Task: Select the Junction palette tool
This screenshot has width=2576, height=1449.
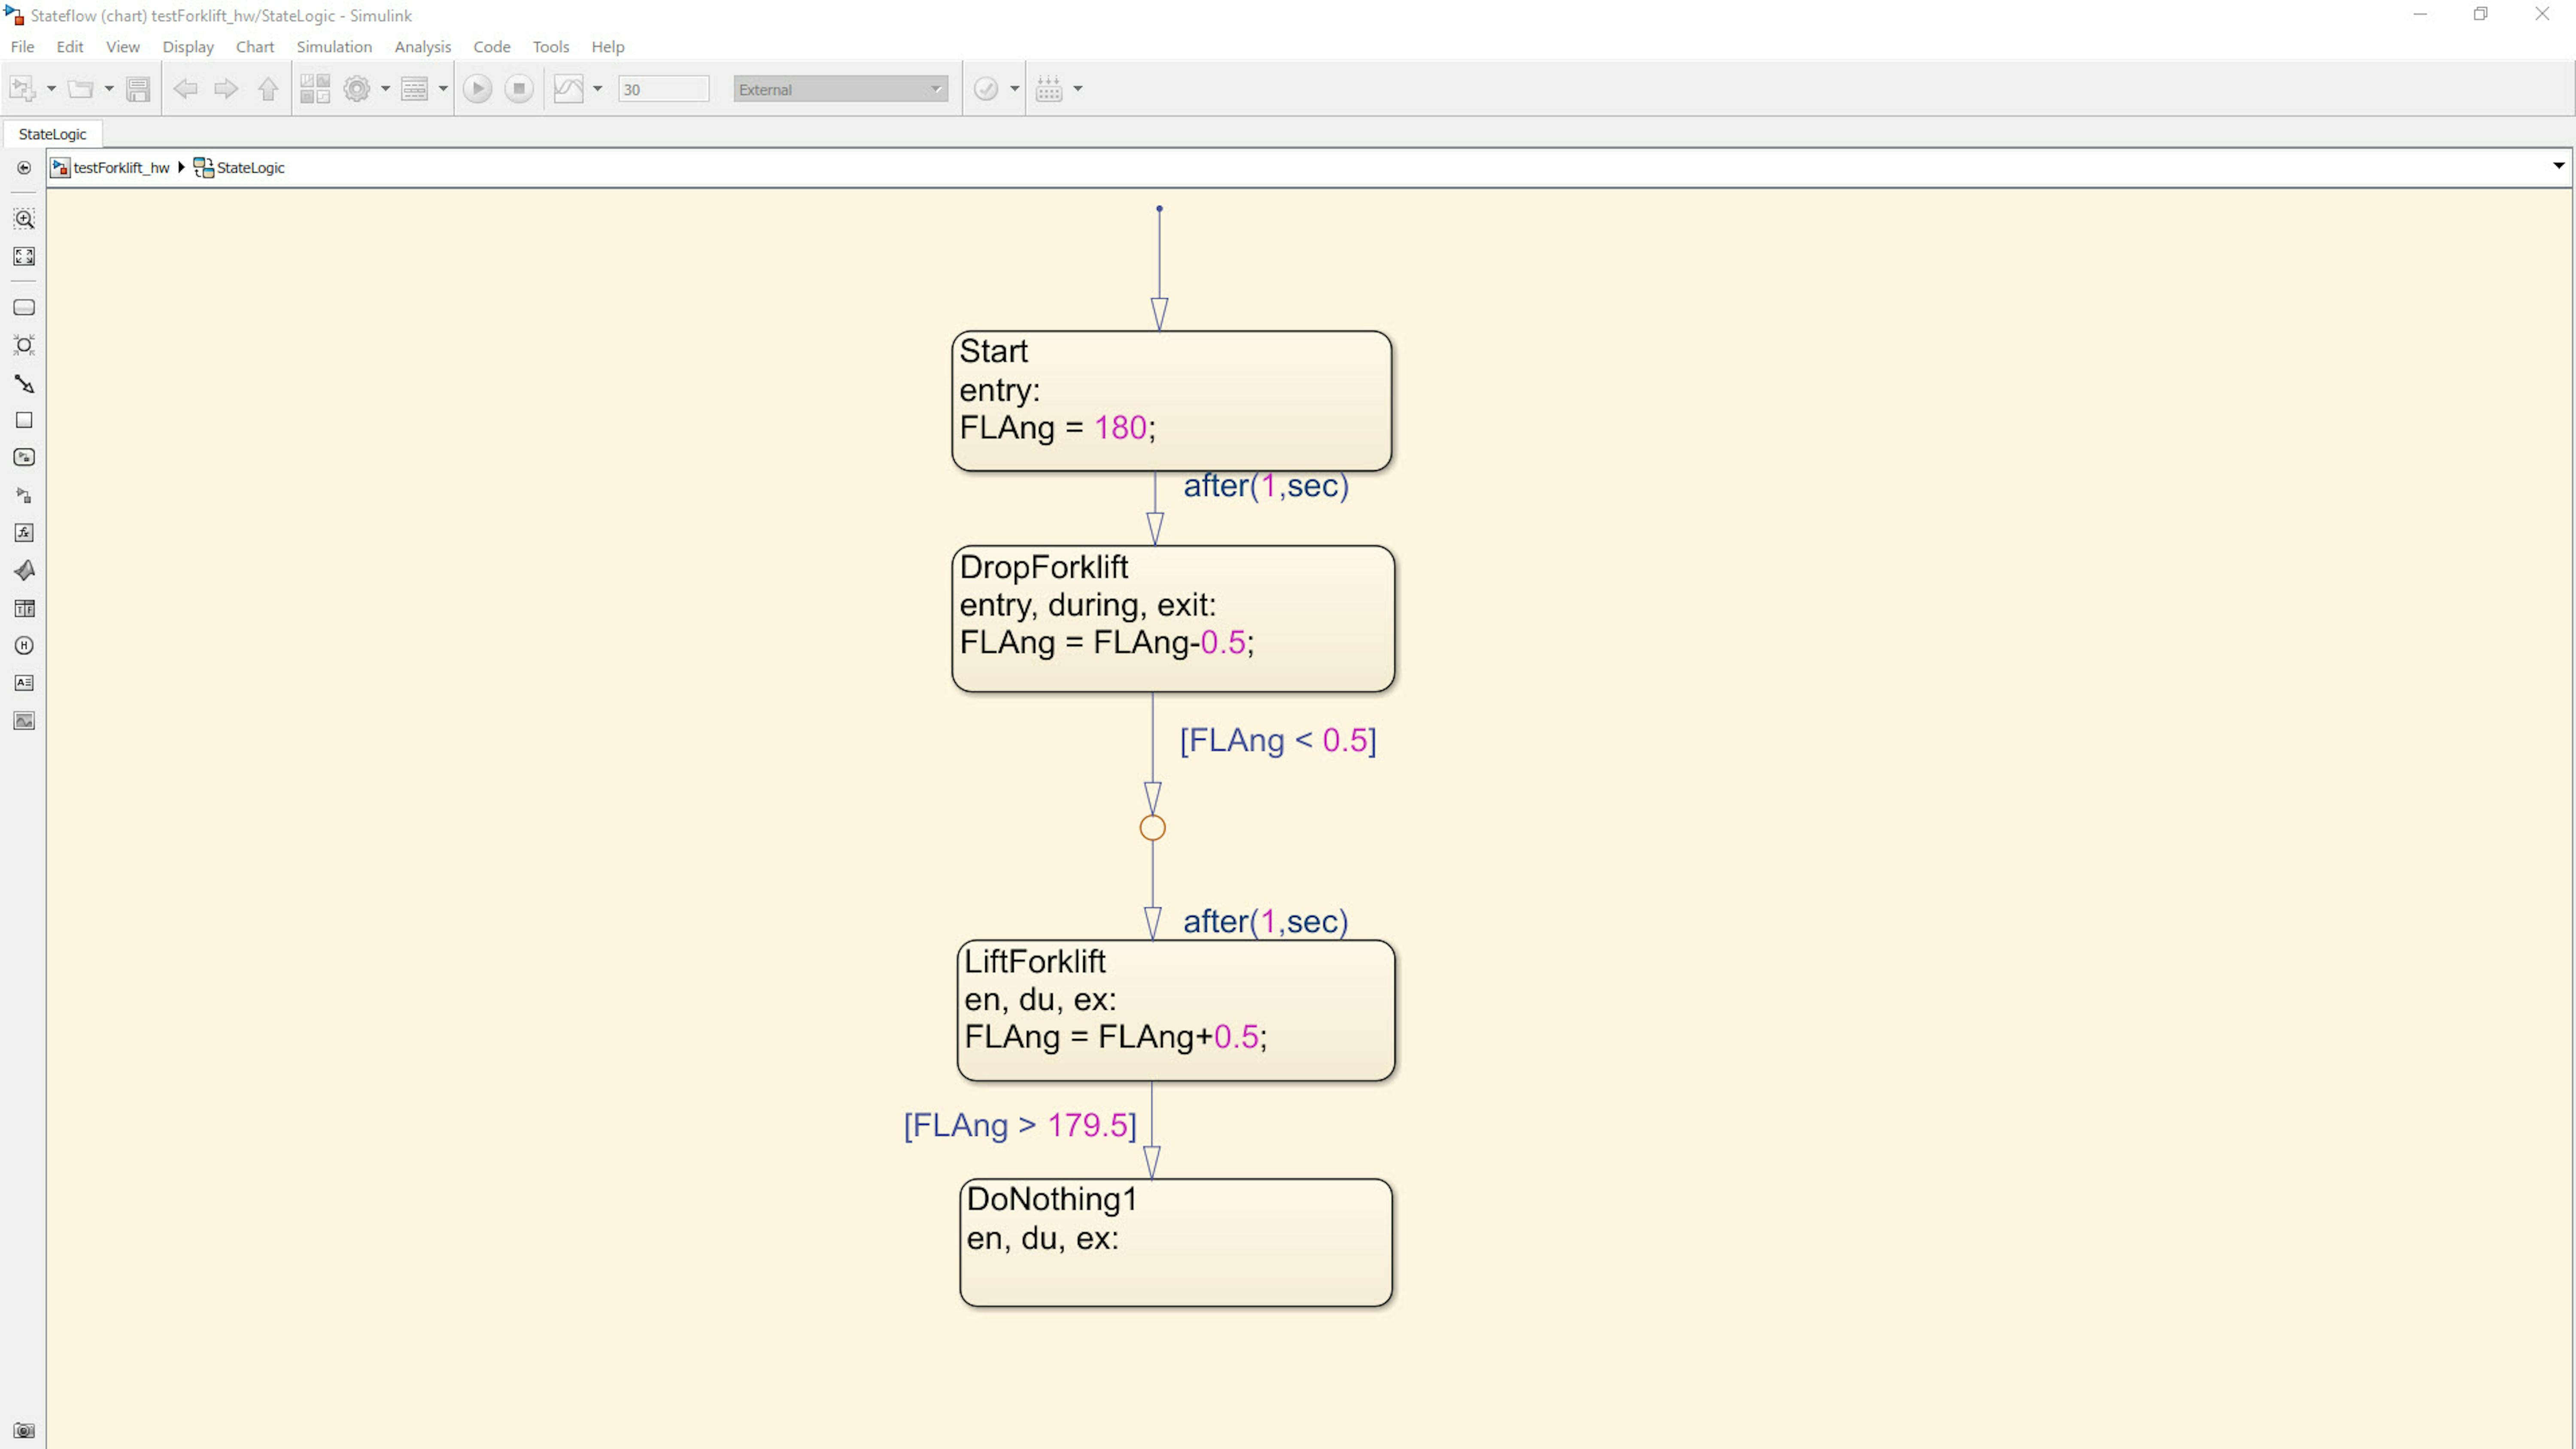Action: click(x=24, y=345)
